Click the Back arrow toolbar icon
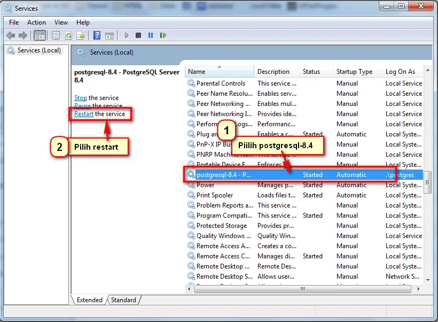The height and width of the screenshot is (322, 438). 11,35
